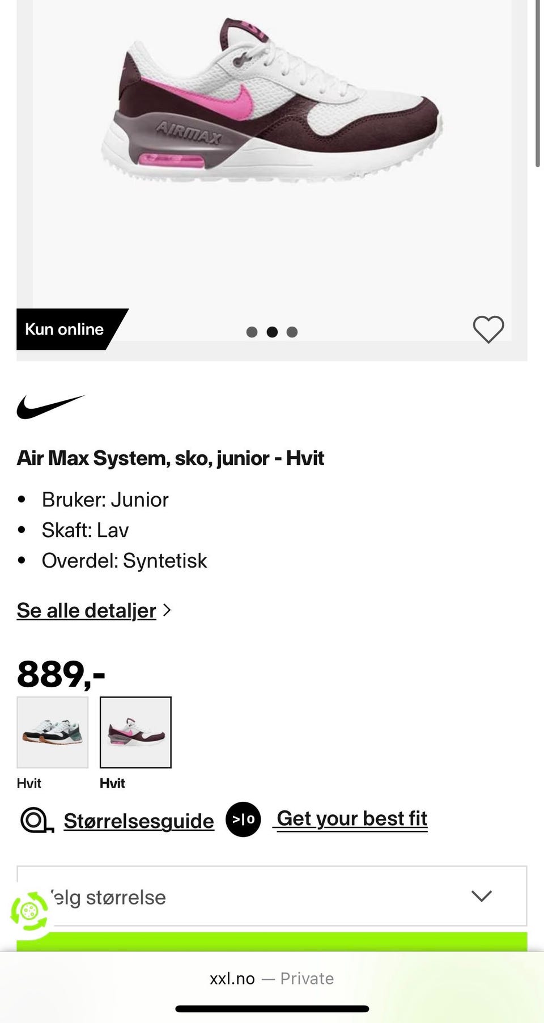Open the measuring tape size guide icon
544x1023 pixels.
coord(37,820)
